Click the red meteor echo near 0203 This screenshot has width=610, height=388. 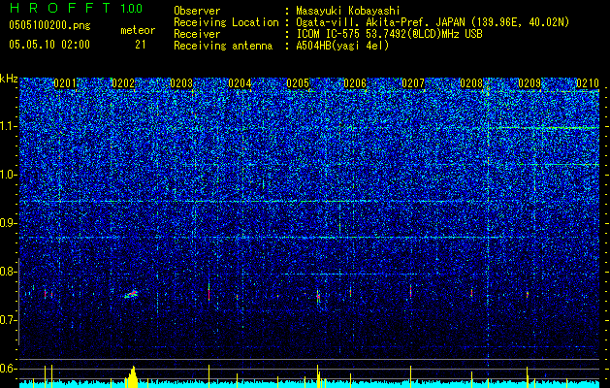pos(209,292)
